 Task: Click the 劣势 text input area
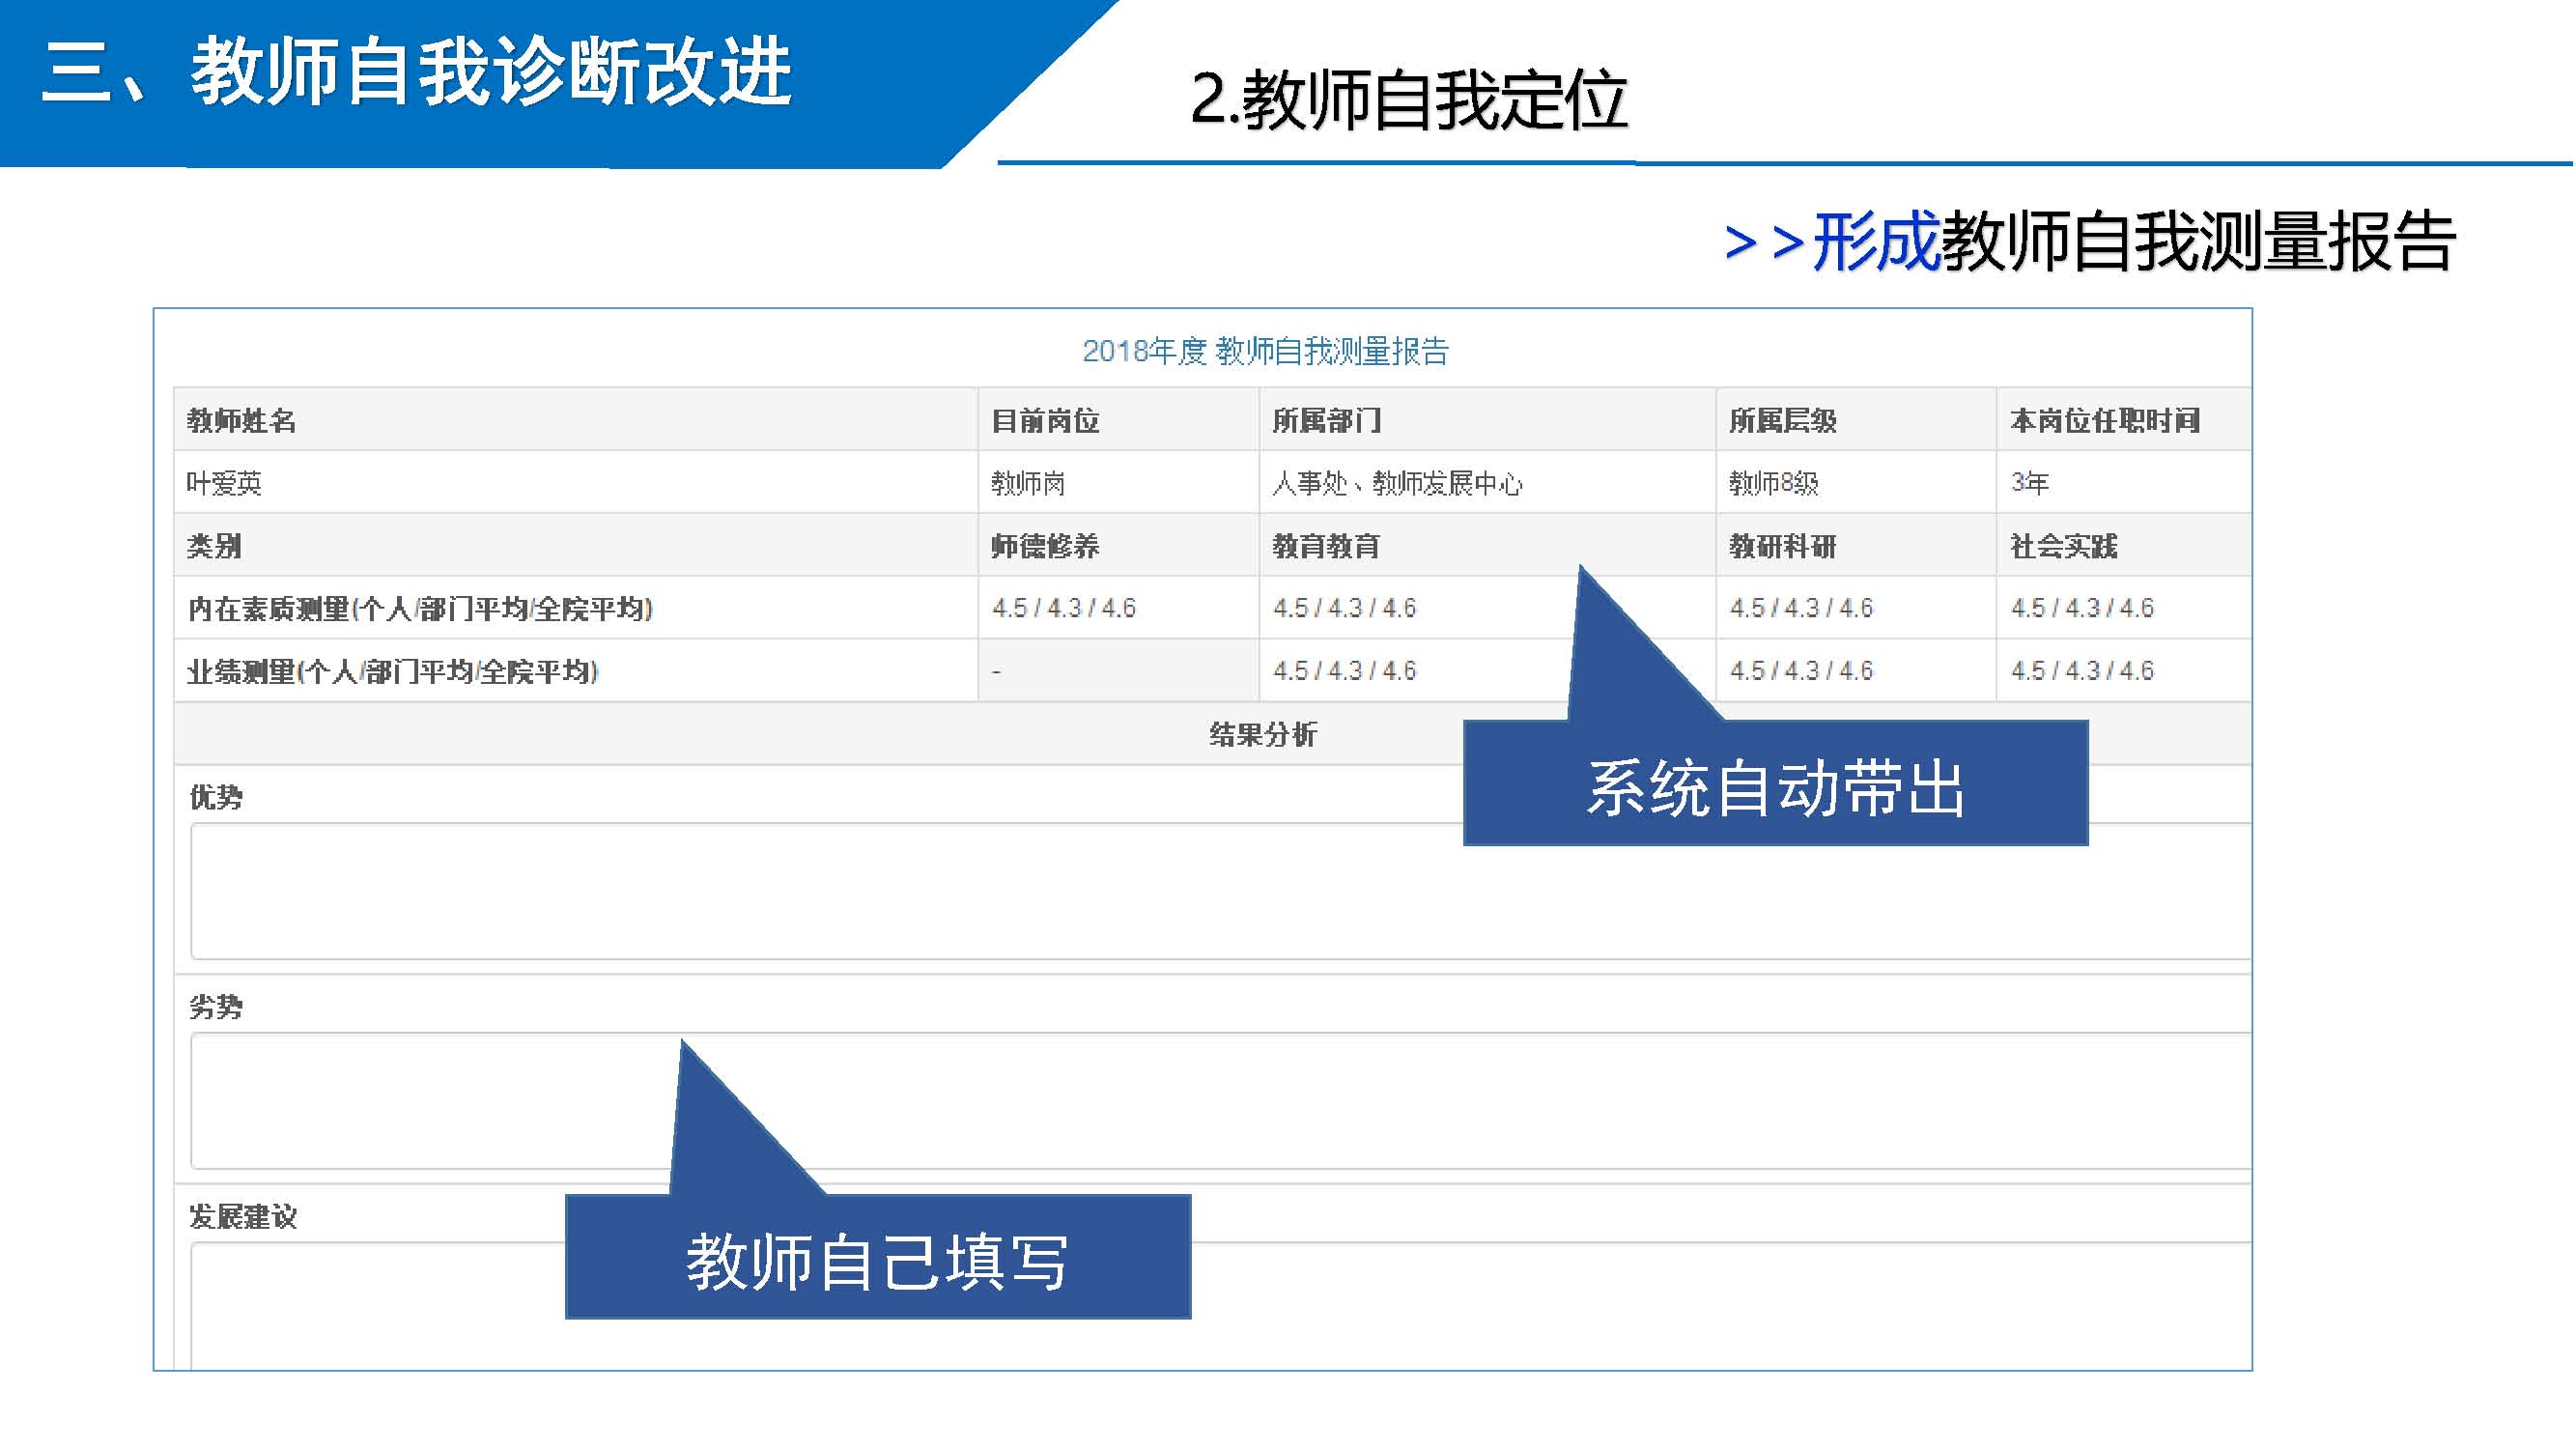1400,1100
